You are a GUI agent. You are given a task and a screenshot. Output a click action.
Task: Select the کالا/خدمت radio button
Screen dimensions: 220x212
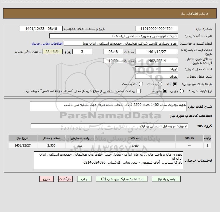coord(141,84)
